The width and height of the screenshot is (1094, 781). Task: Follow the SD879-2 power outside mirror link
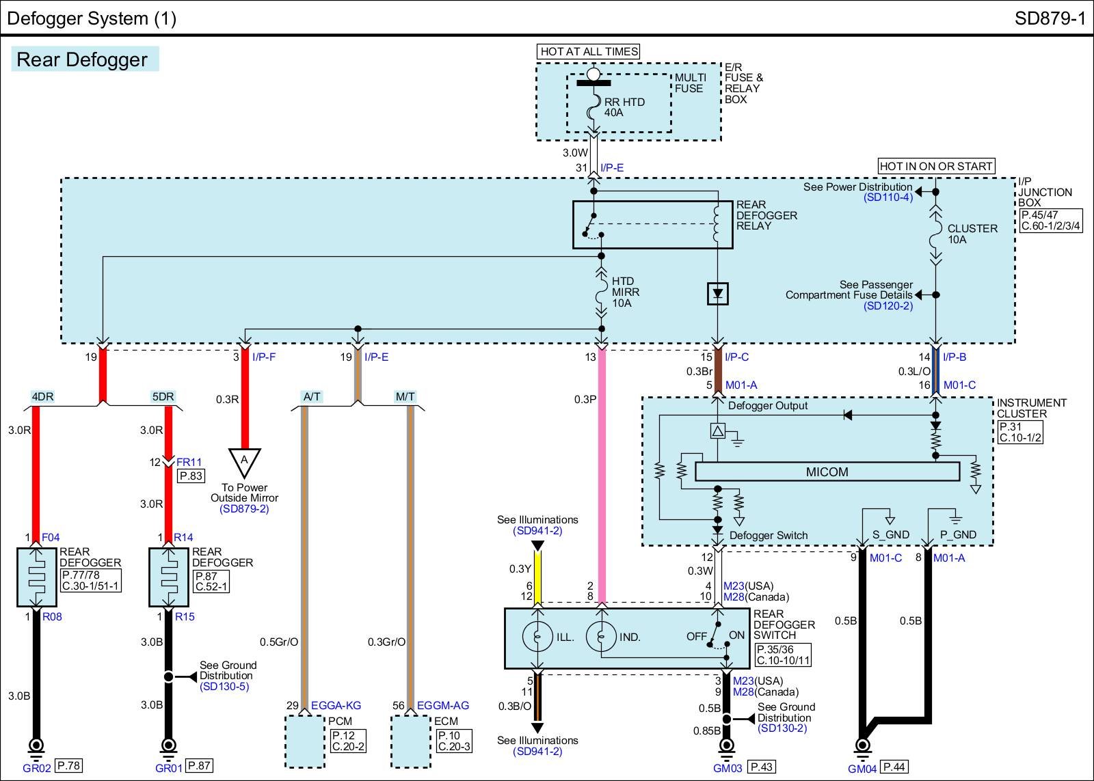244,509
